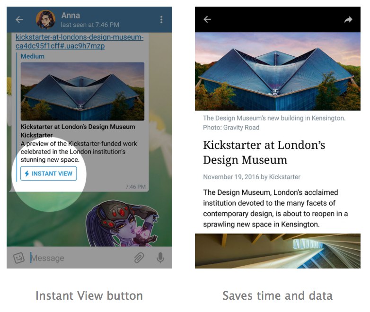The height and width of the screenshot is (312, 370).
Task: Tap the Kickstarter at London's Design Museum headline
Action: 264,152
